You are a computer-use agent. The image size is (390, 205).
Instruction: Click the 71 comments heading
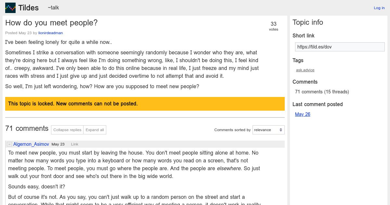(x=27, y=129)
